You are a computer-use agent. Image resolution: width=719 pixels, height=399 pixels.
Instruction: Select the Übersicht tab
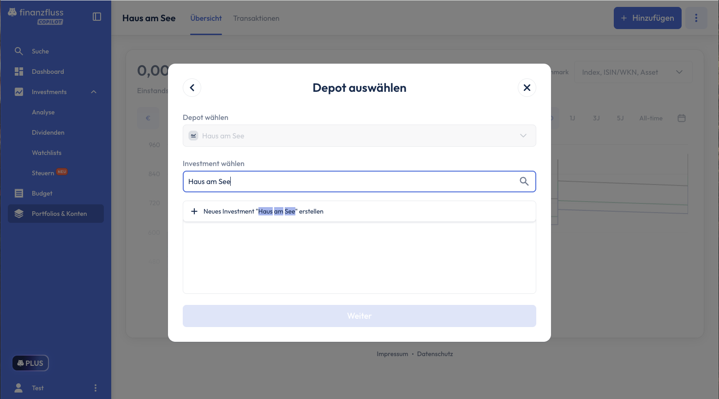coord(206,18)
